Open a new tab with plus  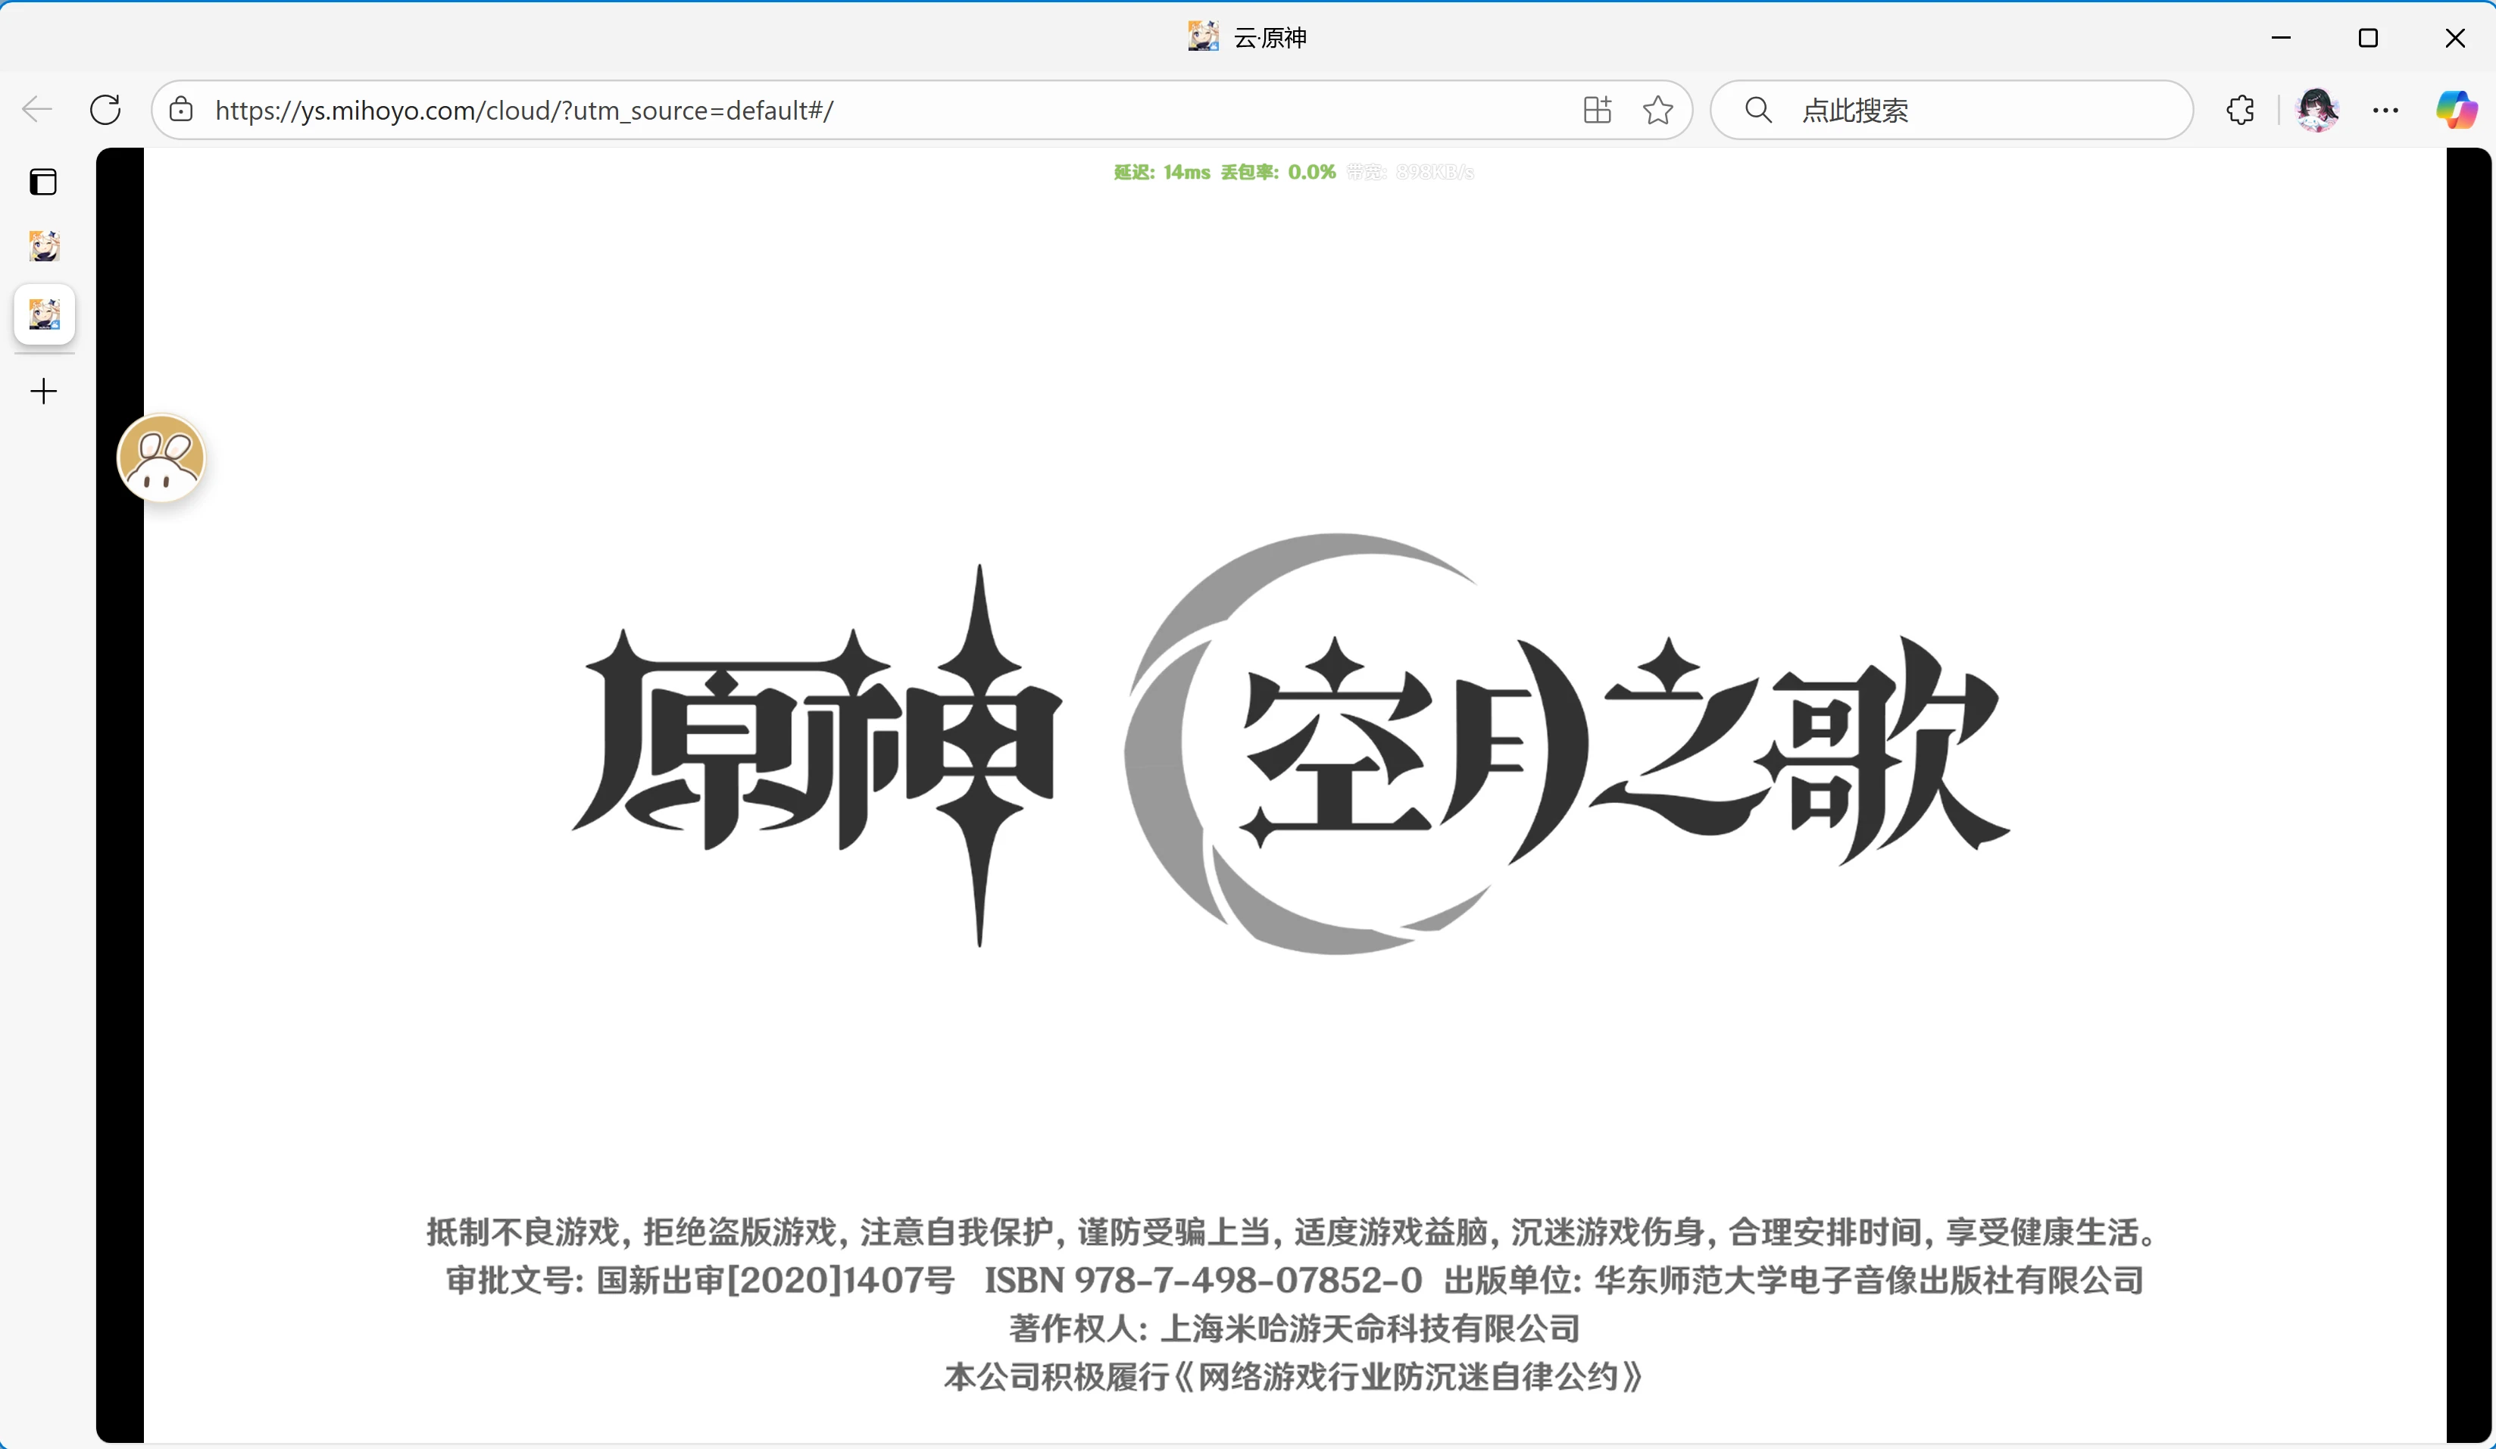coord(44,391)
